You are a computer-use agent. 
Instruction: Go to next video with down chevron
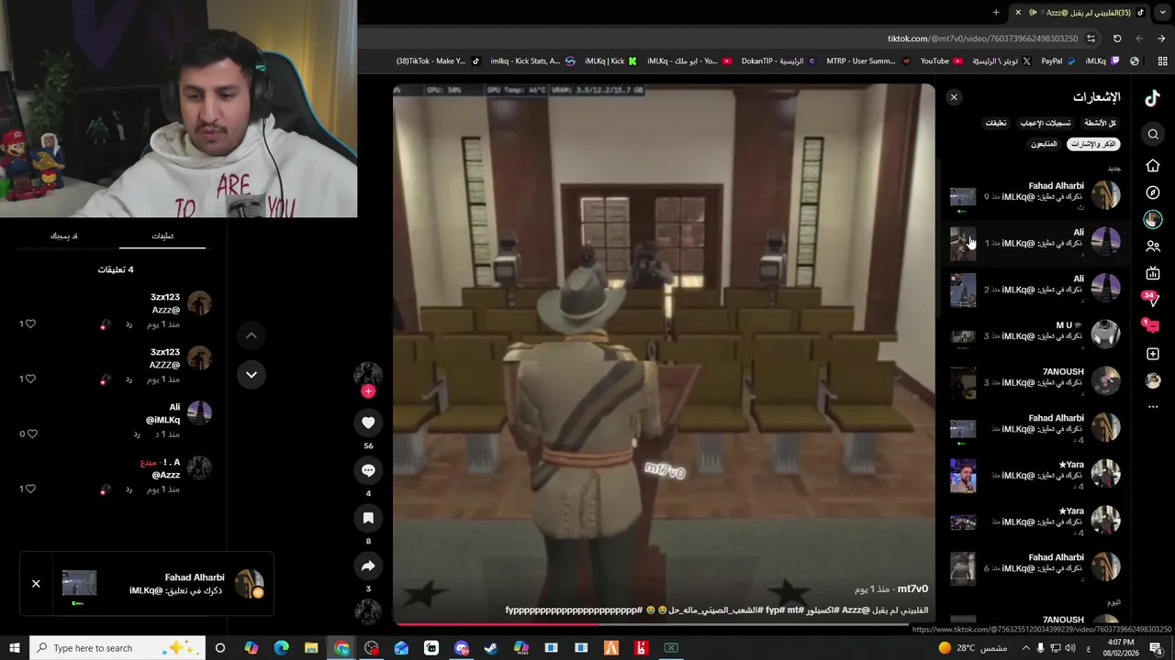point(251,375)
